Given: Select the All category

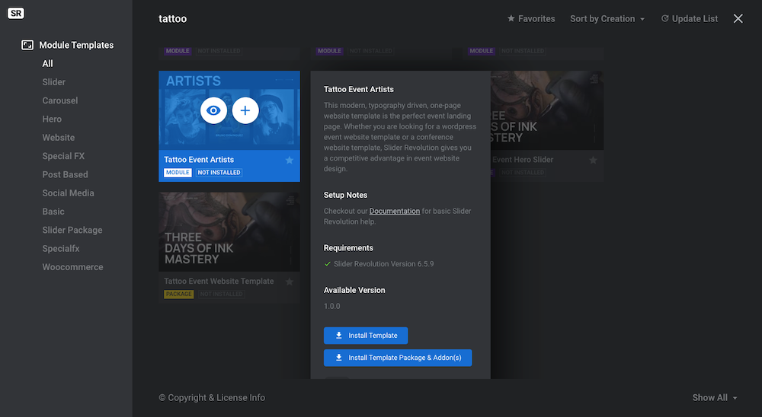Looking at the screenshot, I should pos(47,64).
